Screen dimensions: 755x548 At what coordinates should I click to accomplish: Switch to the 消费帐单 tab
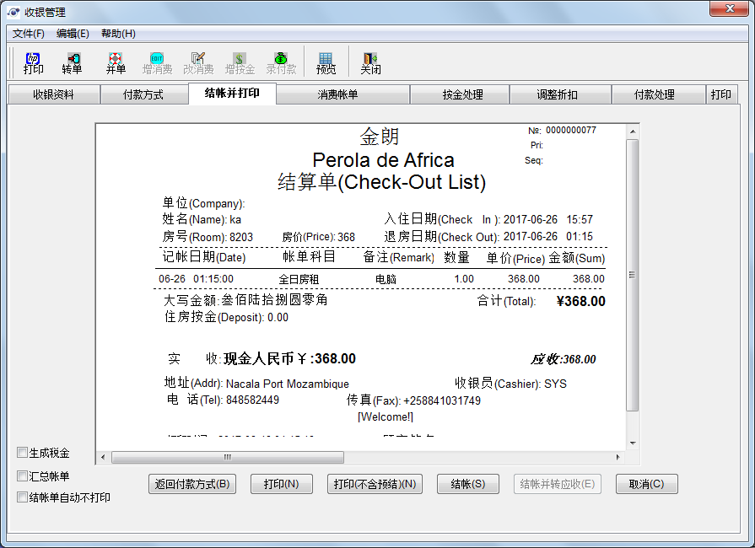tap(337, 94)
